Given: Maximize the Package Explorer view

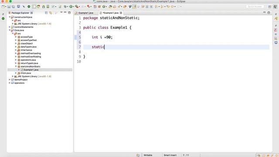Looking at the screenshot, I should click(x=69, y=13).
